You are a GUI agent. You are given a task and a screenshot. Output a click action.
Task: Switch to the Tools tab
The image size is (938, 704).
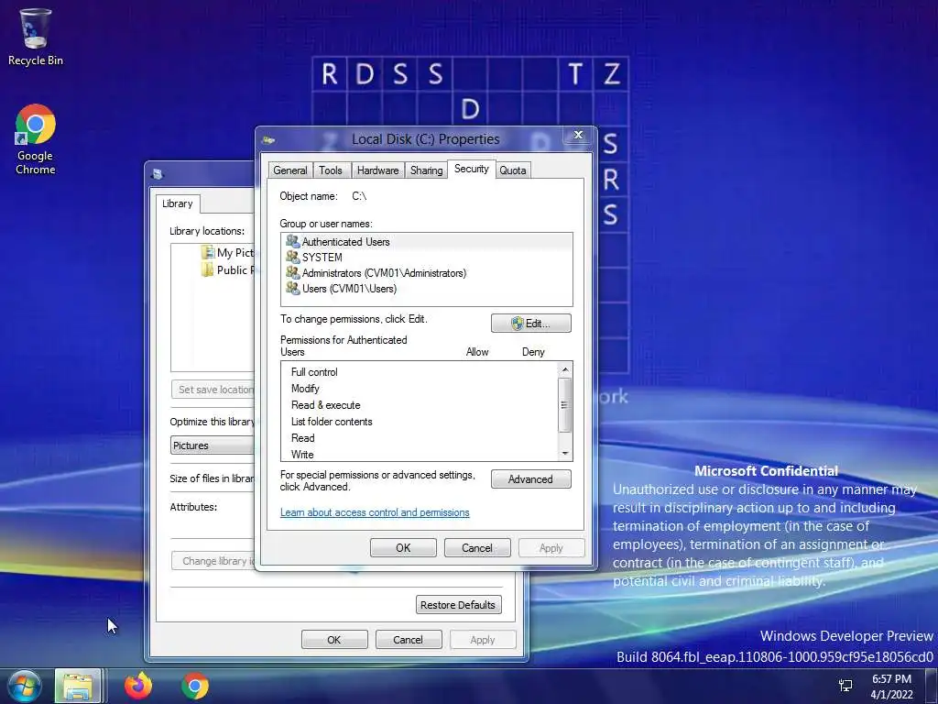[x=331, y=170]
